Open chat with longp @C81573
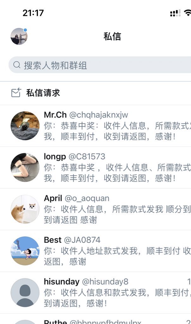The height and width of the screenshot is (324, 191). [95, 168]
